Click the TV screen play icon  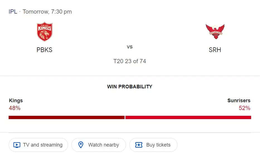click(x=17, y=145)
